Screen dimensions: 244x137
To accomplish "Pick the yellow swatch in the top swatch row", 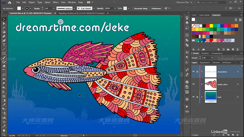I will [x=211, y=26].
